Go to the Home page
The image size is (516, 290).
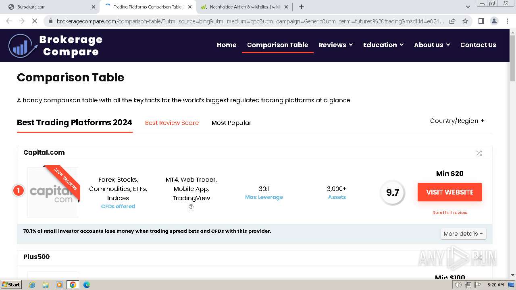click(x=227, y=45)
